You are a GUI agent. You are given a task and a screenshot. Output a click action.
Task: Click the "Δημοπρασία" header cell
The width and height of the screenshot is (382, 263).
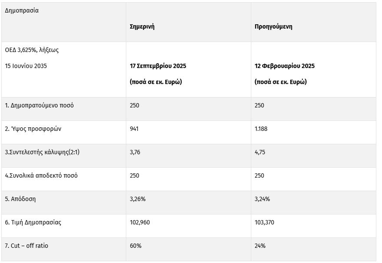(22, 11)
